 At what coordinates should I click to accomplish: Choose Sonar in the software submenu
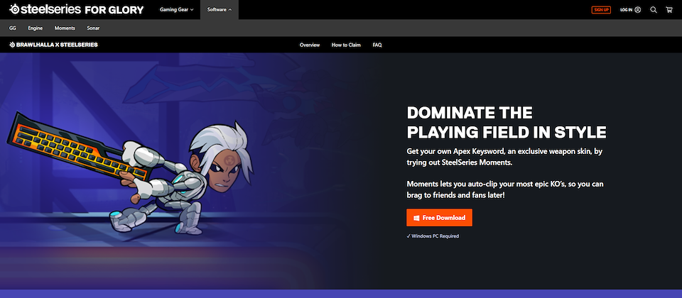(93, 28)
